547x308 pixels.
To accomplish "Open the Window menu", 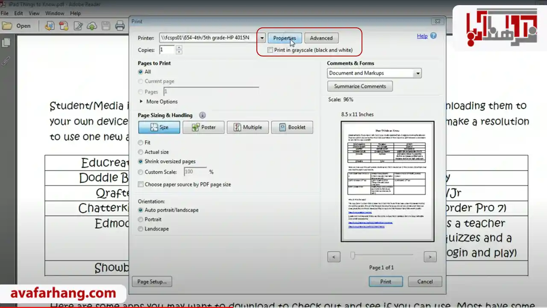I will point(55,13).
